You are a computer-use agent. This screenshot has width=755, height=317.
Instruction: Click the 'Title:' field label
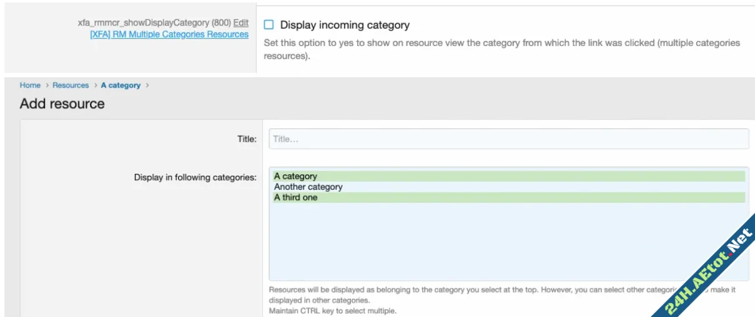(x=246, y=139)
